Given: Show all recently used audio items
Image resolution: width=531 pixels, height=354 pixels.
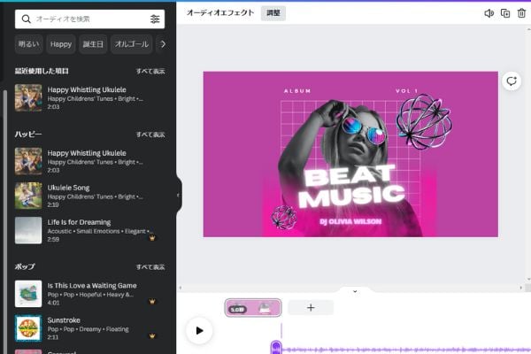Looking at the screenshot, I should (150, 71).
